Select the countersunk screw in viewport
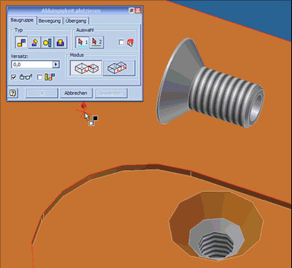The width and height of the screenshot is (292, 268). pyautogui.click(x=210, y=83)
